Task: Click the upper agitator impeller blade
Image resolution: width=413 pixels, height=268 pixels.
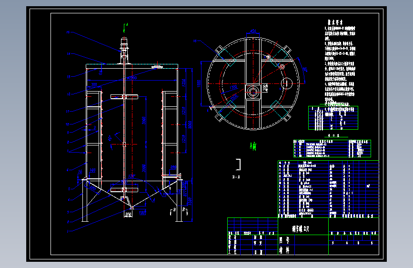Action: 124,97
